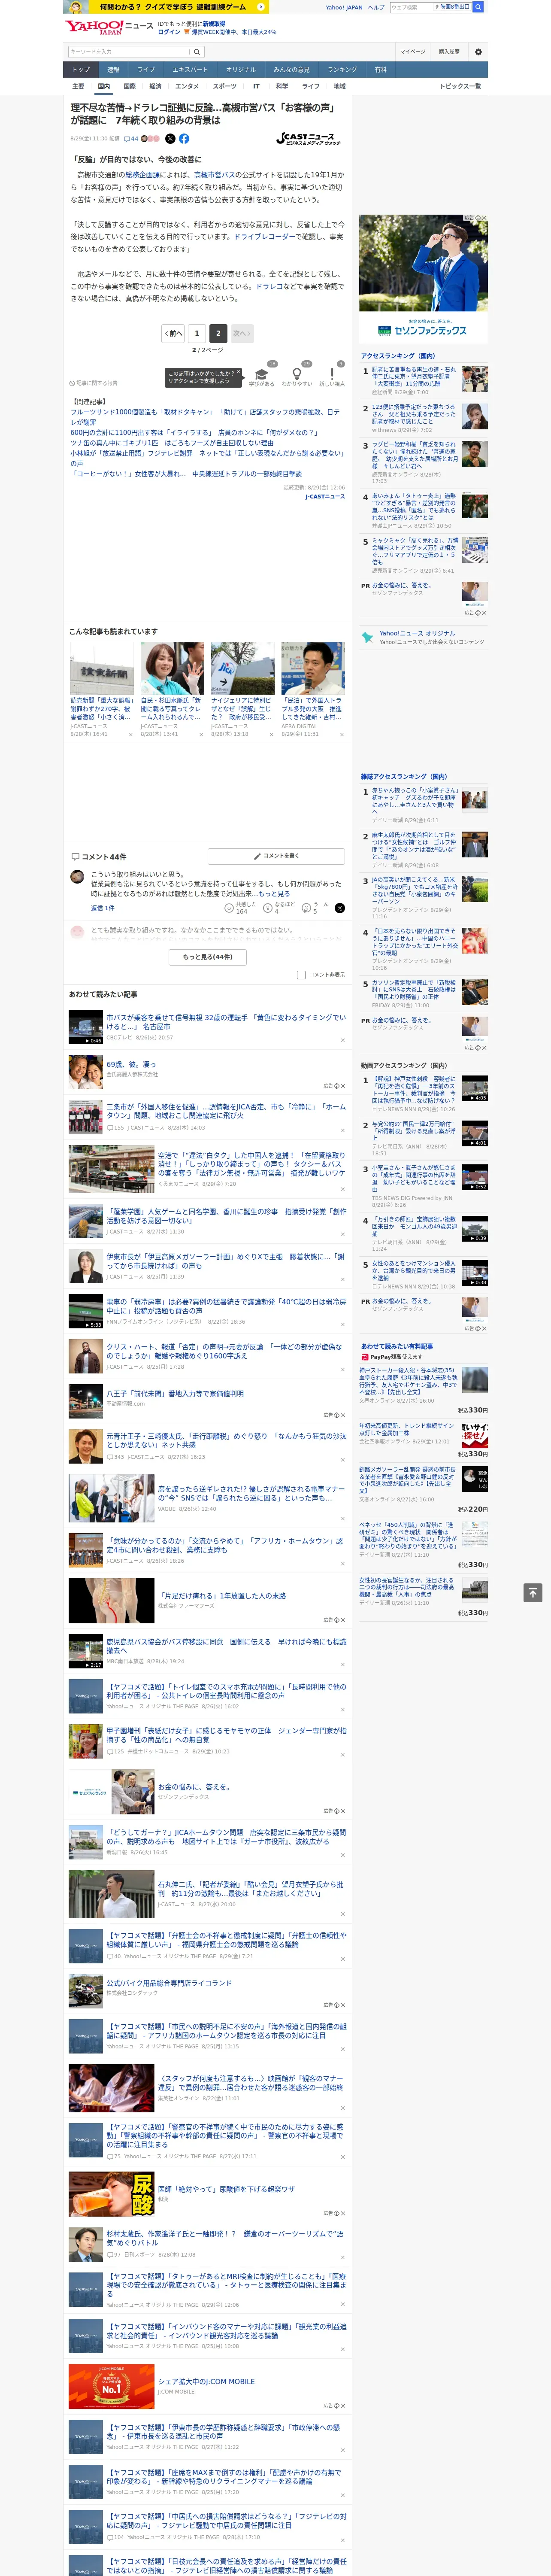
Task: Click the マイページ link
Action: (x=412, y=51)
